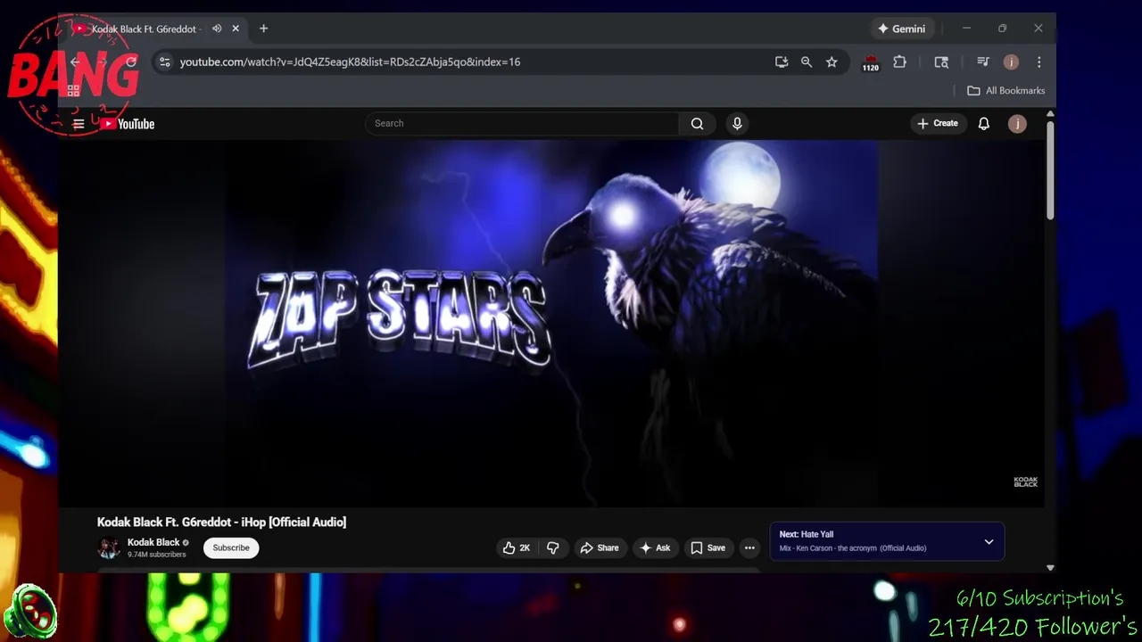The image size is (1142, 642).
Task: Save the video to a playlist
Action: click(708, 547)
